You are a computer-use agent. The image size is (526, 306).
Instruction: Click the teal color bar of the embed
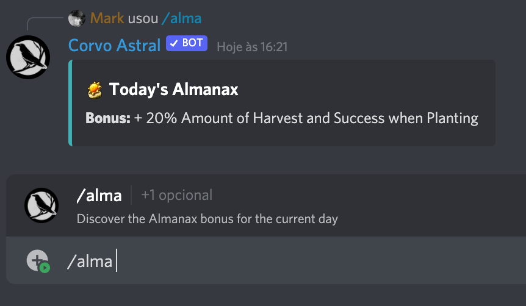pyautogui.click(x=71, y=102)
